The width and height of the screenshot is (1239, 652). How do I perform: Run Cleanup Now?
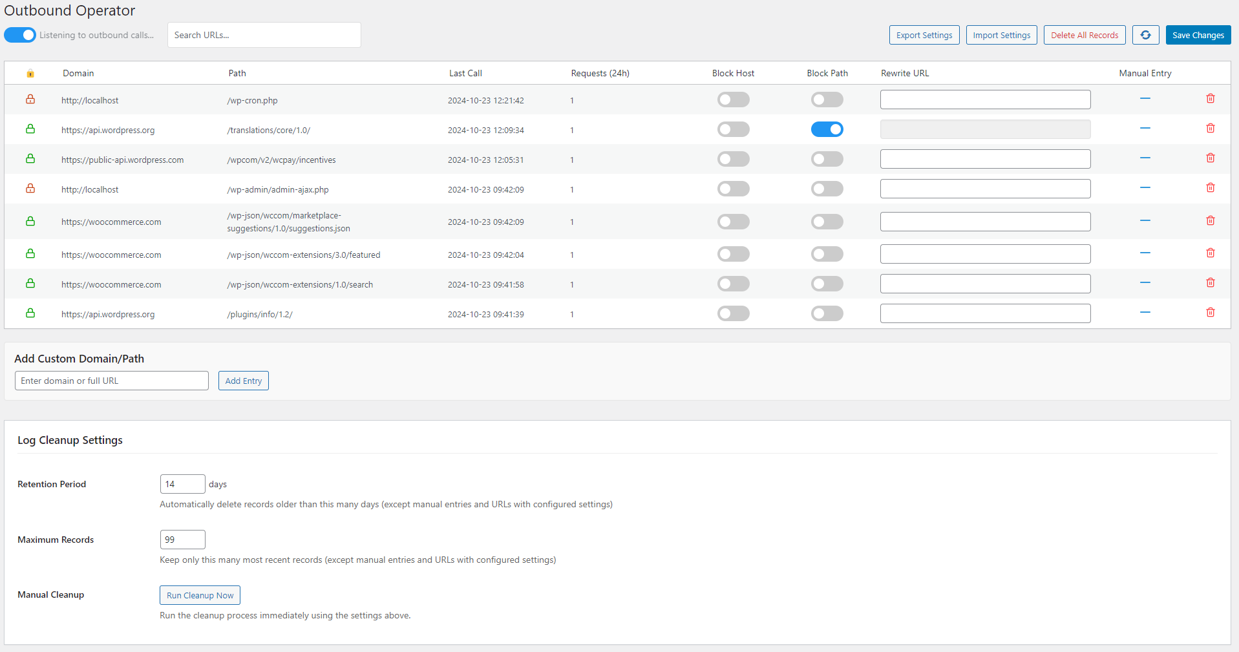point(200,595)
